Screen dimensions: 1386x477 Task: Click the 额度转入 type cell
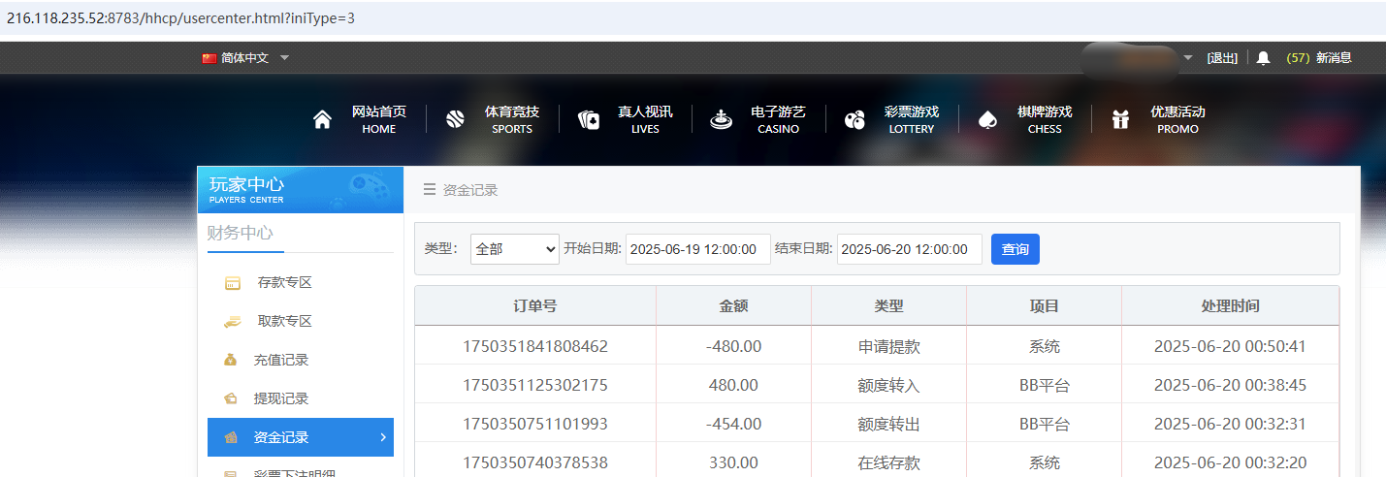click(x=888, y=385)
